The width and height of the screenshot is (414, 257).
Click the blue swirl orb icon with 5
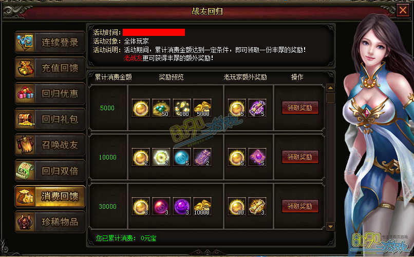tap(182, 157)
